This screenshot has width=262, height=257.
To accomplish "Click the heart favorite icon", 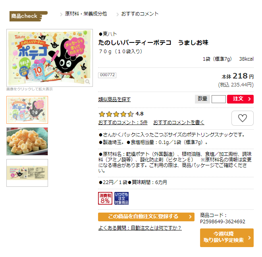I will (242, 118).
